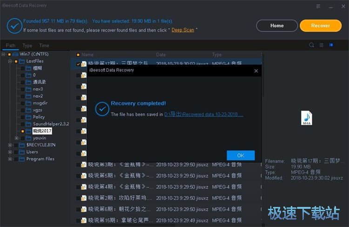The height and width of the screenshot is (227, 349).
Task: Click the 模糊 folder icon in tree
Action: coord(28,68)
